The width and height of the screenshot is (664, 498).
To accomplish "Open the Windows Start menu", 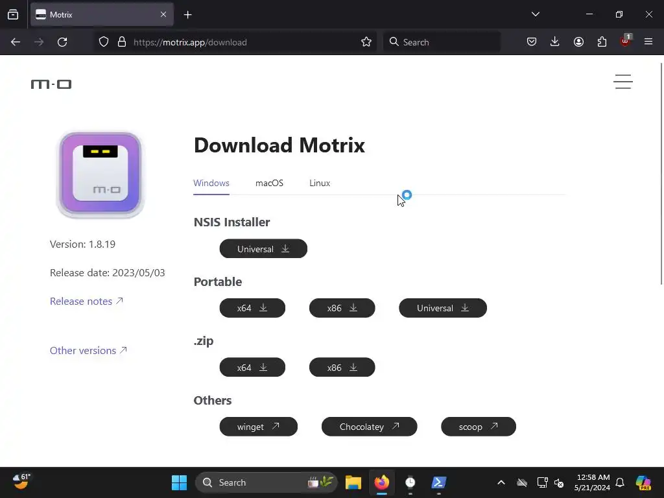I will (x=179, y=482).
